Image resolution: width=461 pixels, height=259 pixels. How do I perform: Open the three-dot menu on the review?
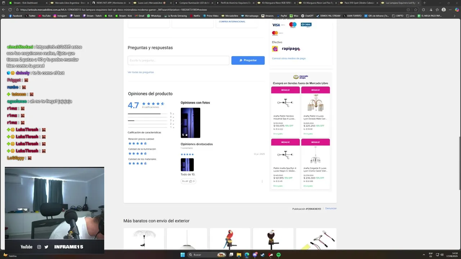click(x=262, y=181)
